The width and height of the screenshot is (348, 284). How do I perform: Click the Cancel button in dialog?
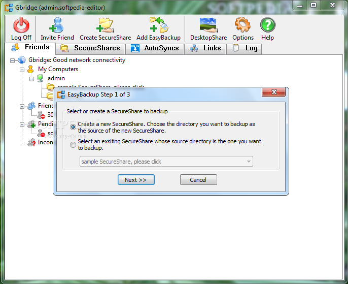point(198,179)
